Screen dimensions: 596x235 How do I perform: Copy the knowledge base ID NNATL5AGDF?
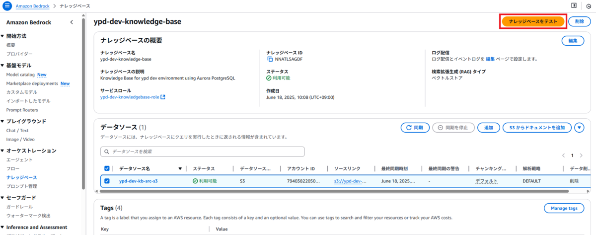click(270, 59)
